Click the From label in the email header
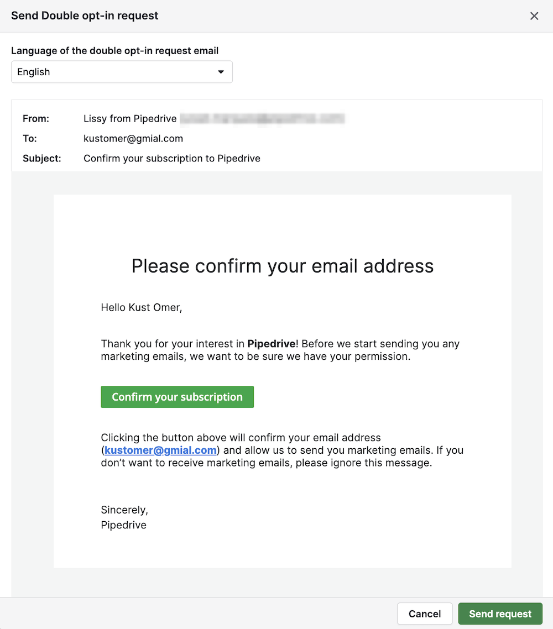Screen dimensions: 553x629 (x=36, y=118)
